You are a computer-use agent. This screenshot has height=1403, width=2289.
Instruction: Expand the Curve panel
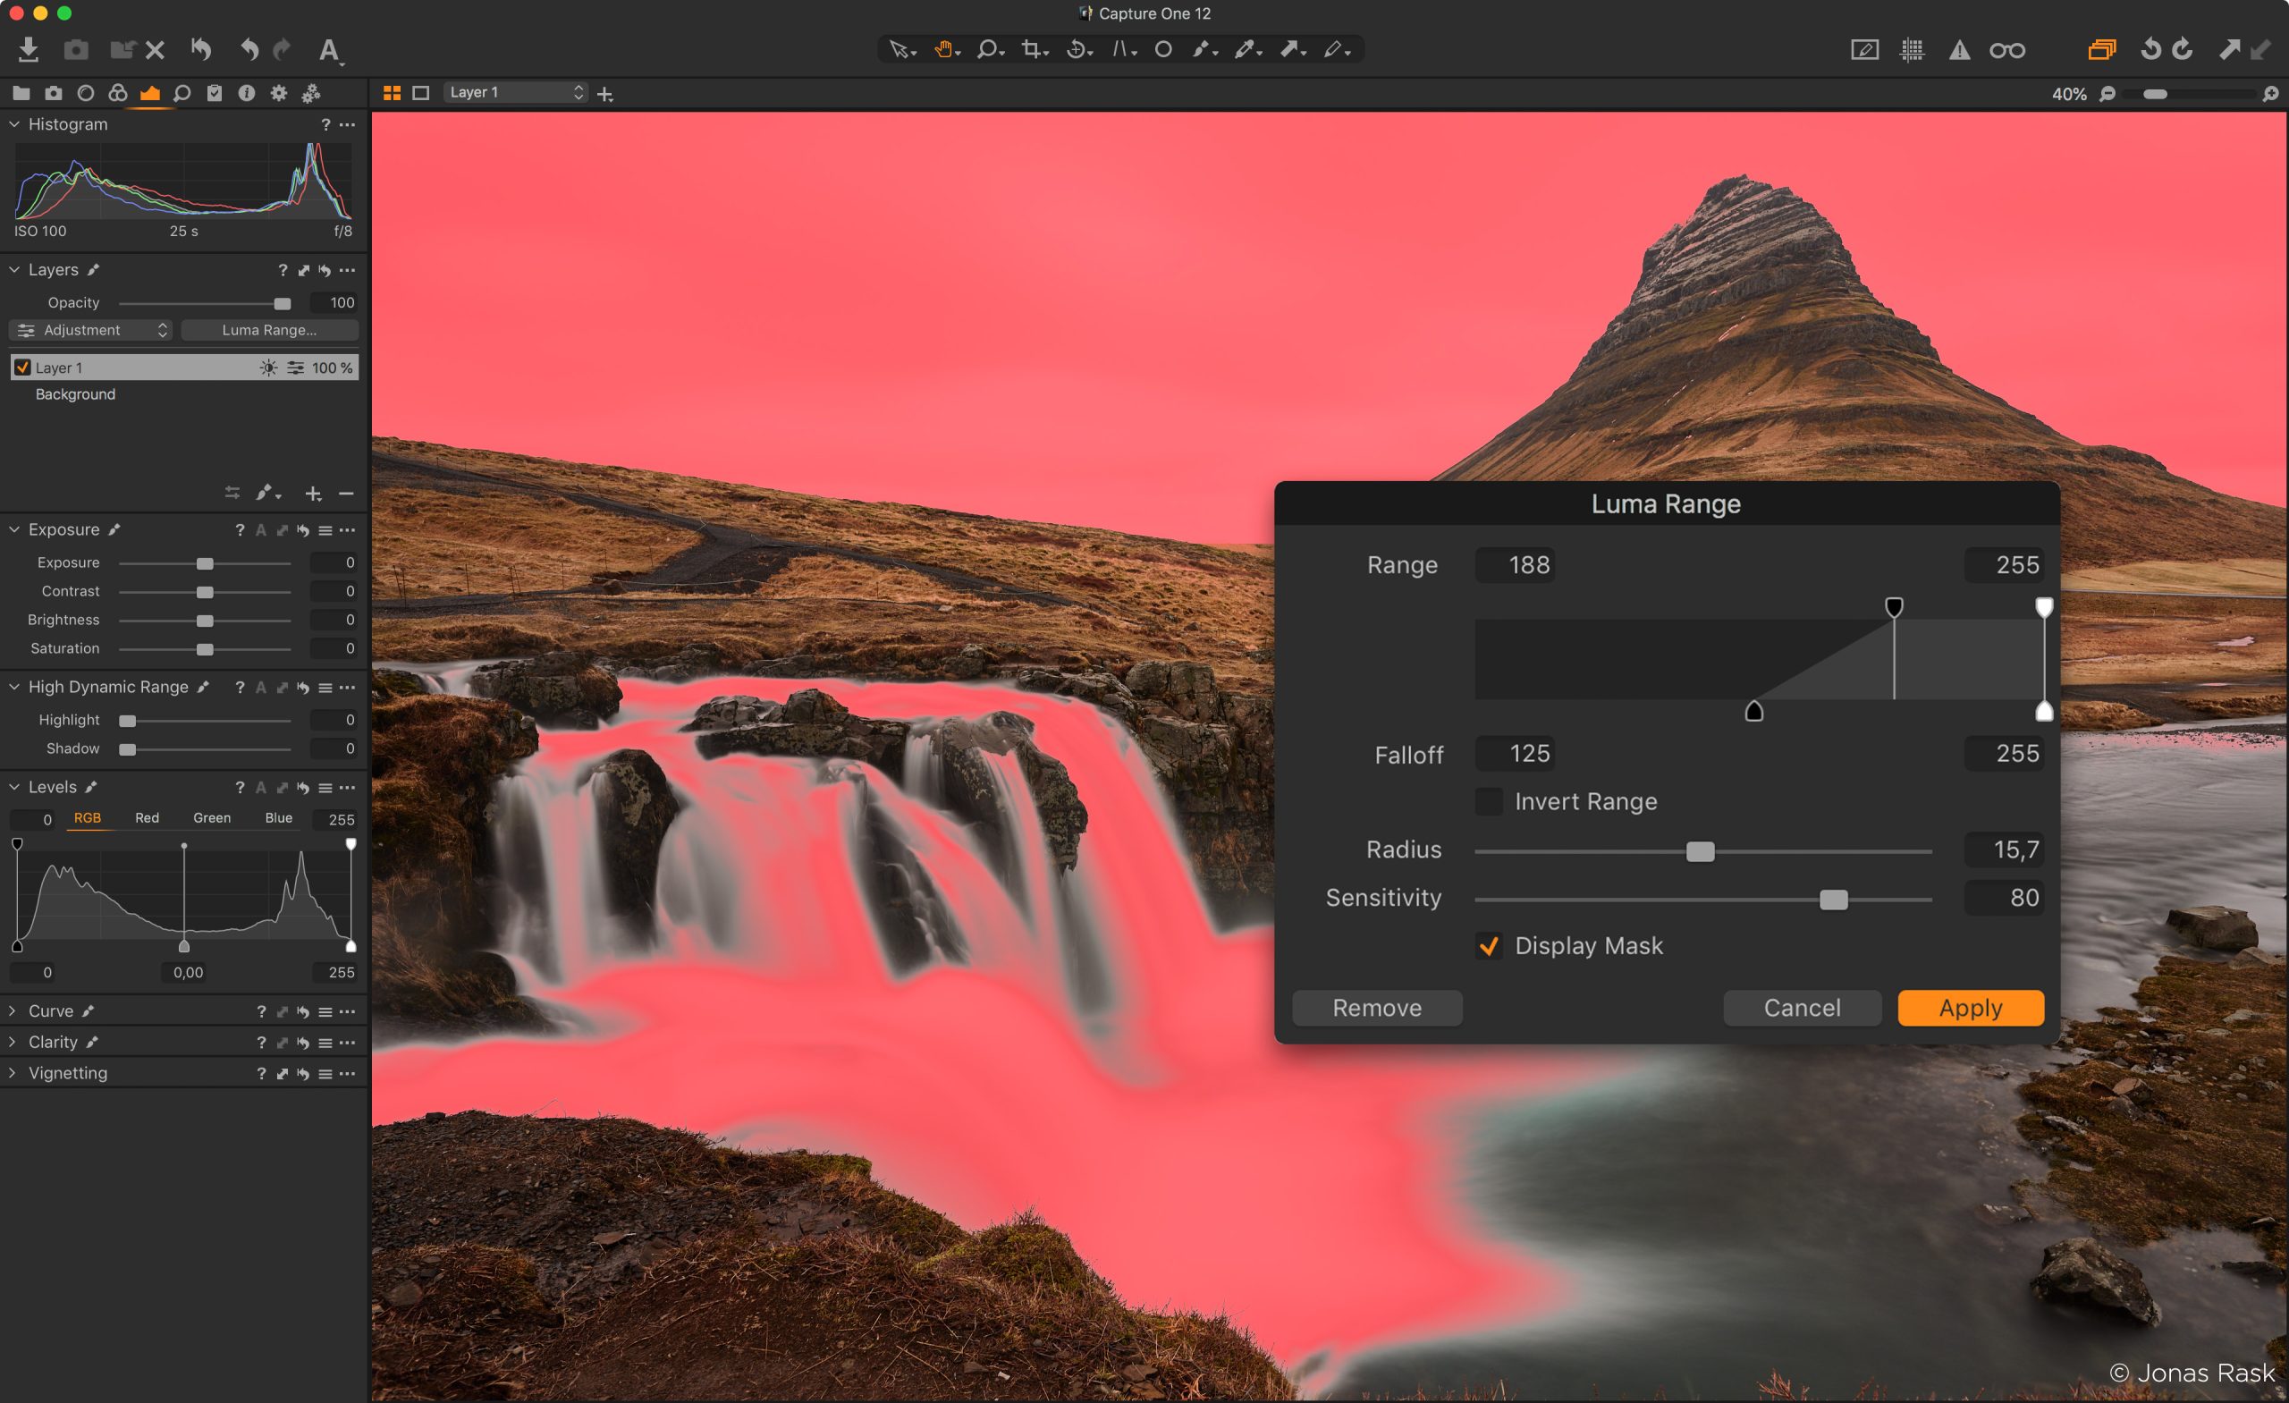(x=13, y=1011)
